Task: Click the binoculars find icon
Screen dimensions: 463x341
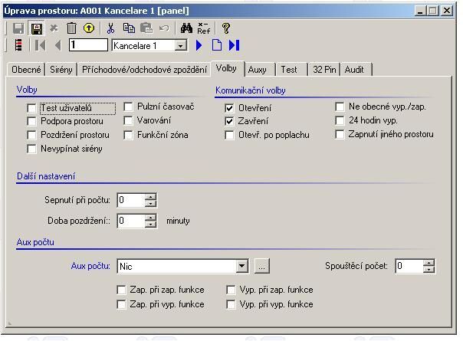Action: tap(185, 28)
